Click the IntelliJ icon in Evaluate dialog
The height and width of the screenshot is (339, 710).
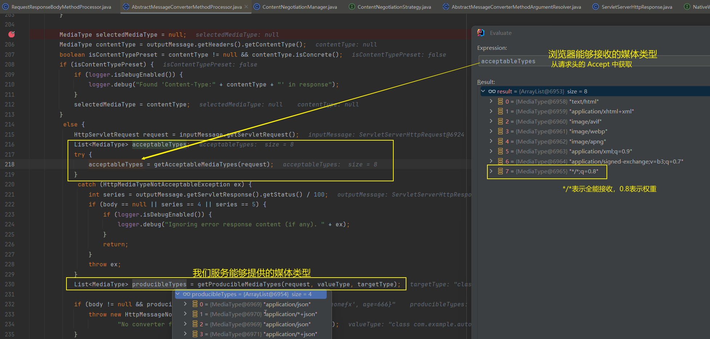click(x=481, y=33)
